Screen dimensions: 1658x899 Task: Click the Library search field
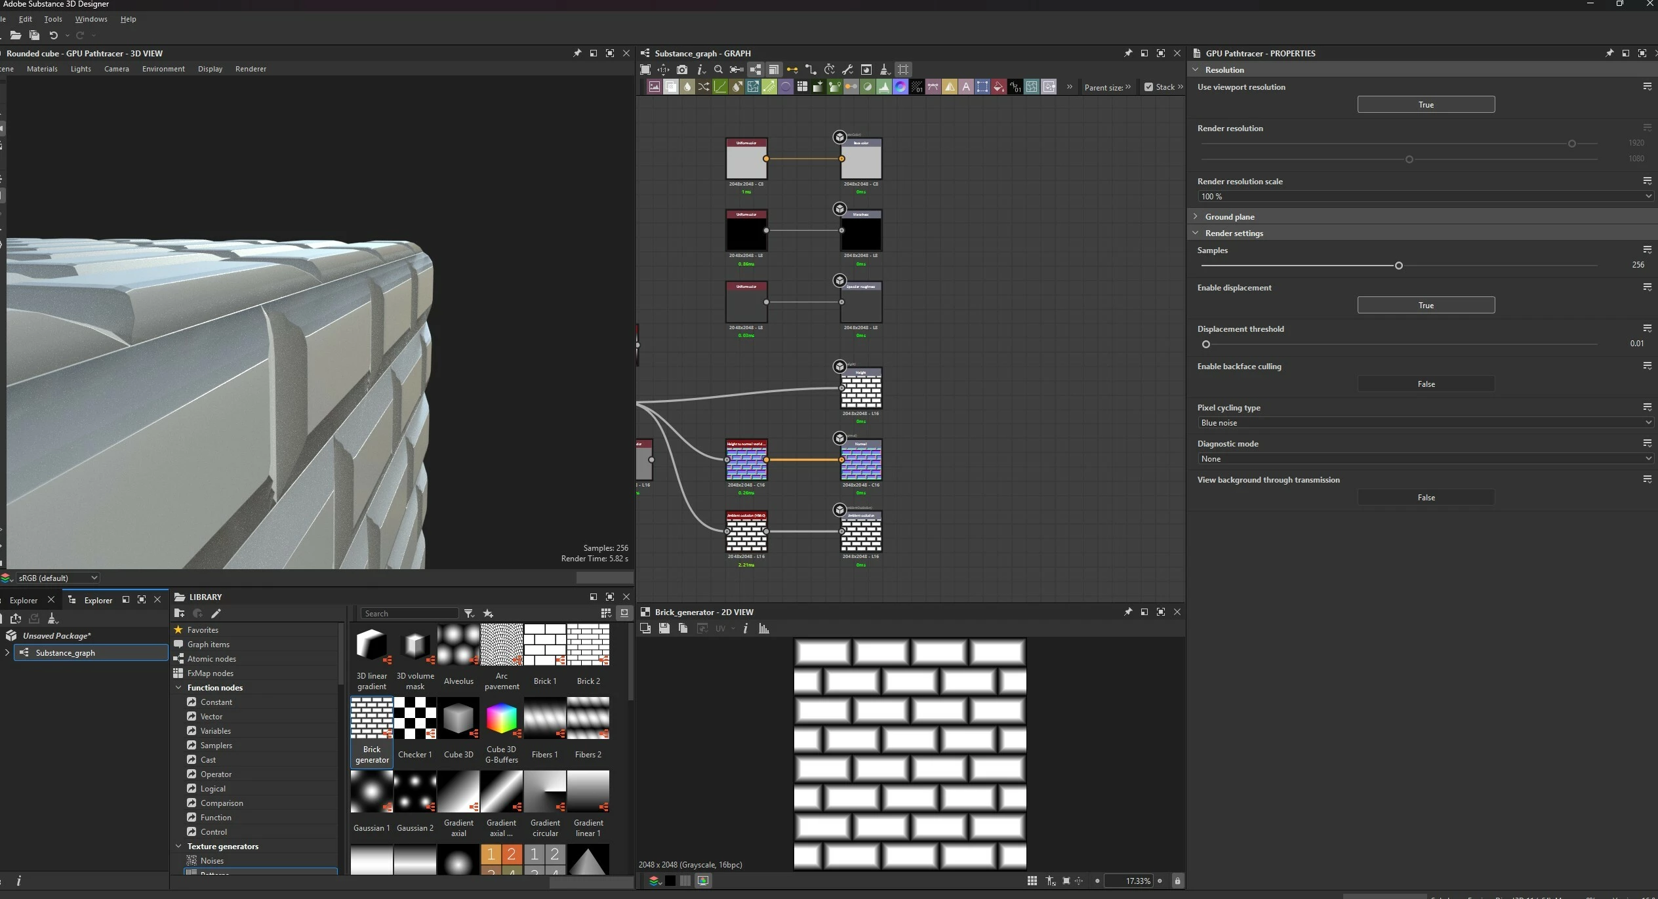[409, 613]
